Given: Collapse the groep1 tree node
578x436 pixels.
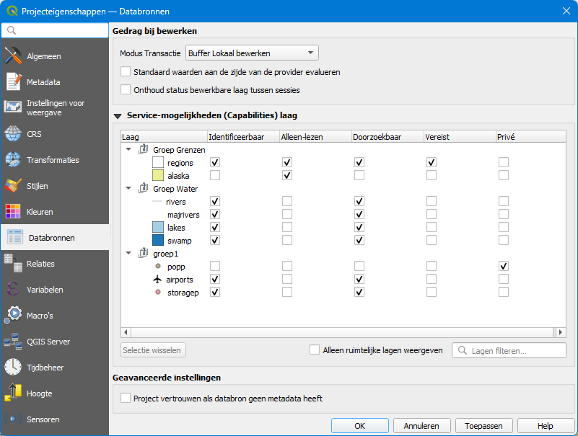Looking at the screenshot, I should (x=128, y=253).
